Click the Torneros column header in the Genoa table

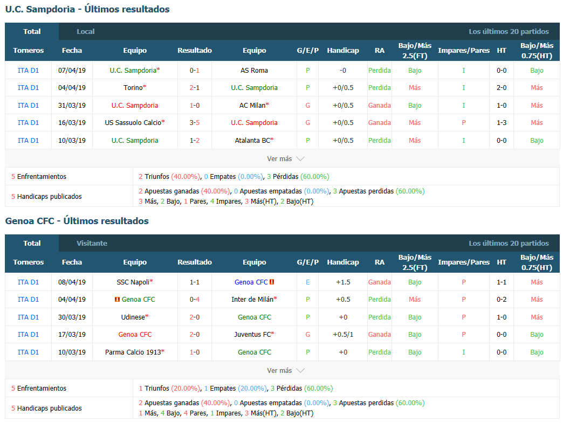tap(29, 262)
